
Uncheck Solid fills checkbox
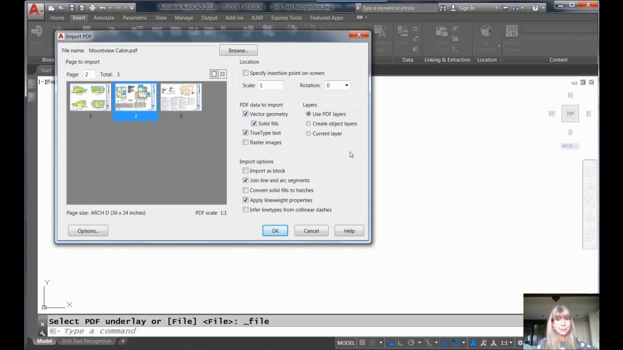[x=254, y=123]
